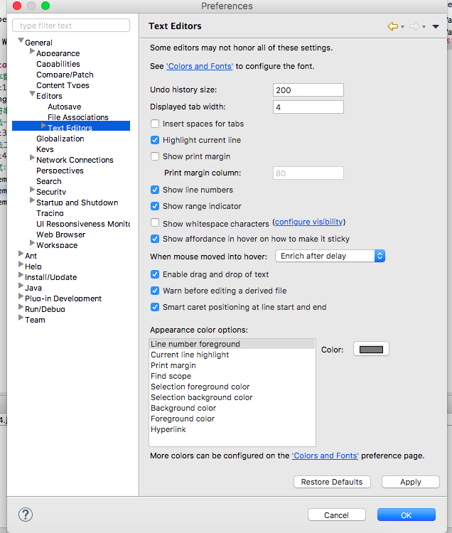Click the Displayed tab width field

click(308, 107)
